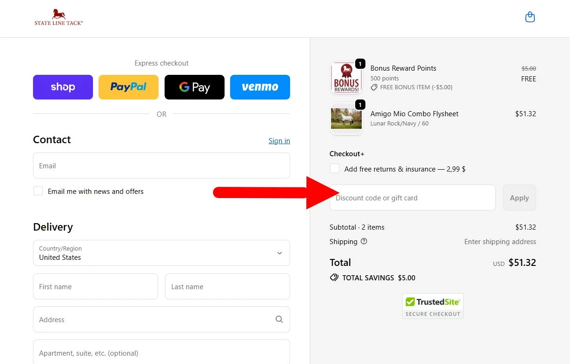
Task: Open the Shipping cost help tooltip
Action: pos(364,241)
